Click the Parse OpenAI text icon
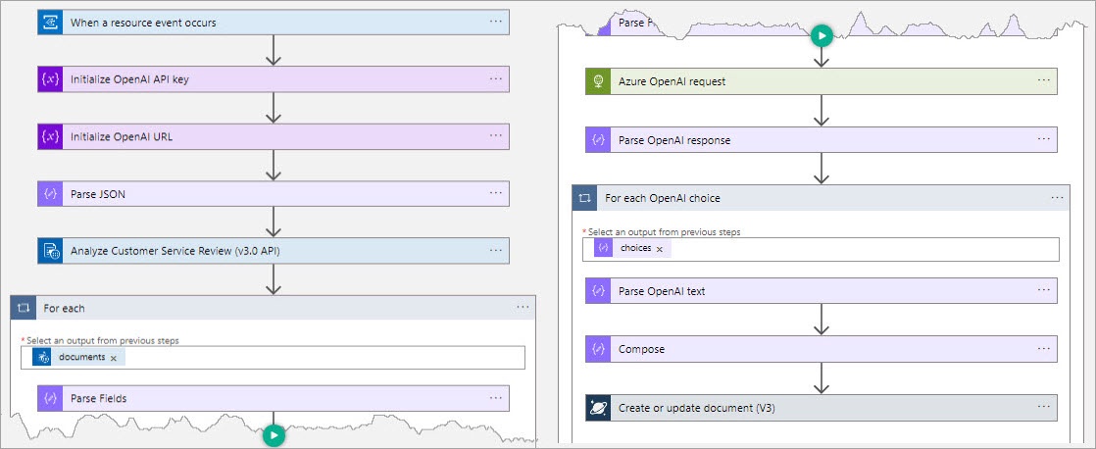The width and height of the screenshot is (1096, 449). [598, 291]
